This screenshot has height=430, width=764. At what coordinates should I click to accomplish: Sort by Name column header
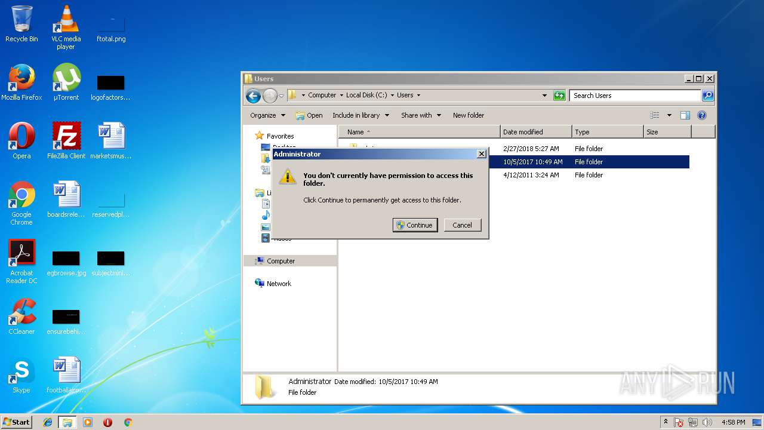(x=420, y=132)
